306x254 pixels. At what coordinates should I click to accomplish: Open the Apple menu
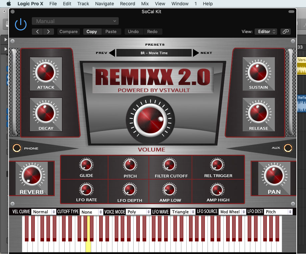[9, 4]
